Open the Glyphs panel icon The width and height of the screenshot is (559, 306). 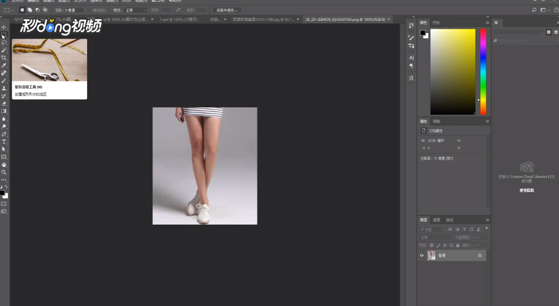pos(411,78)
